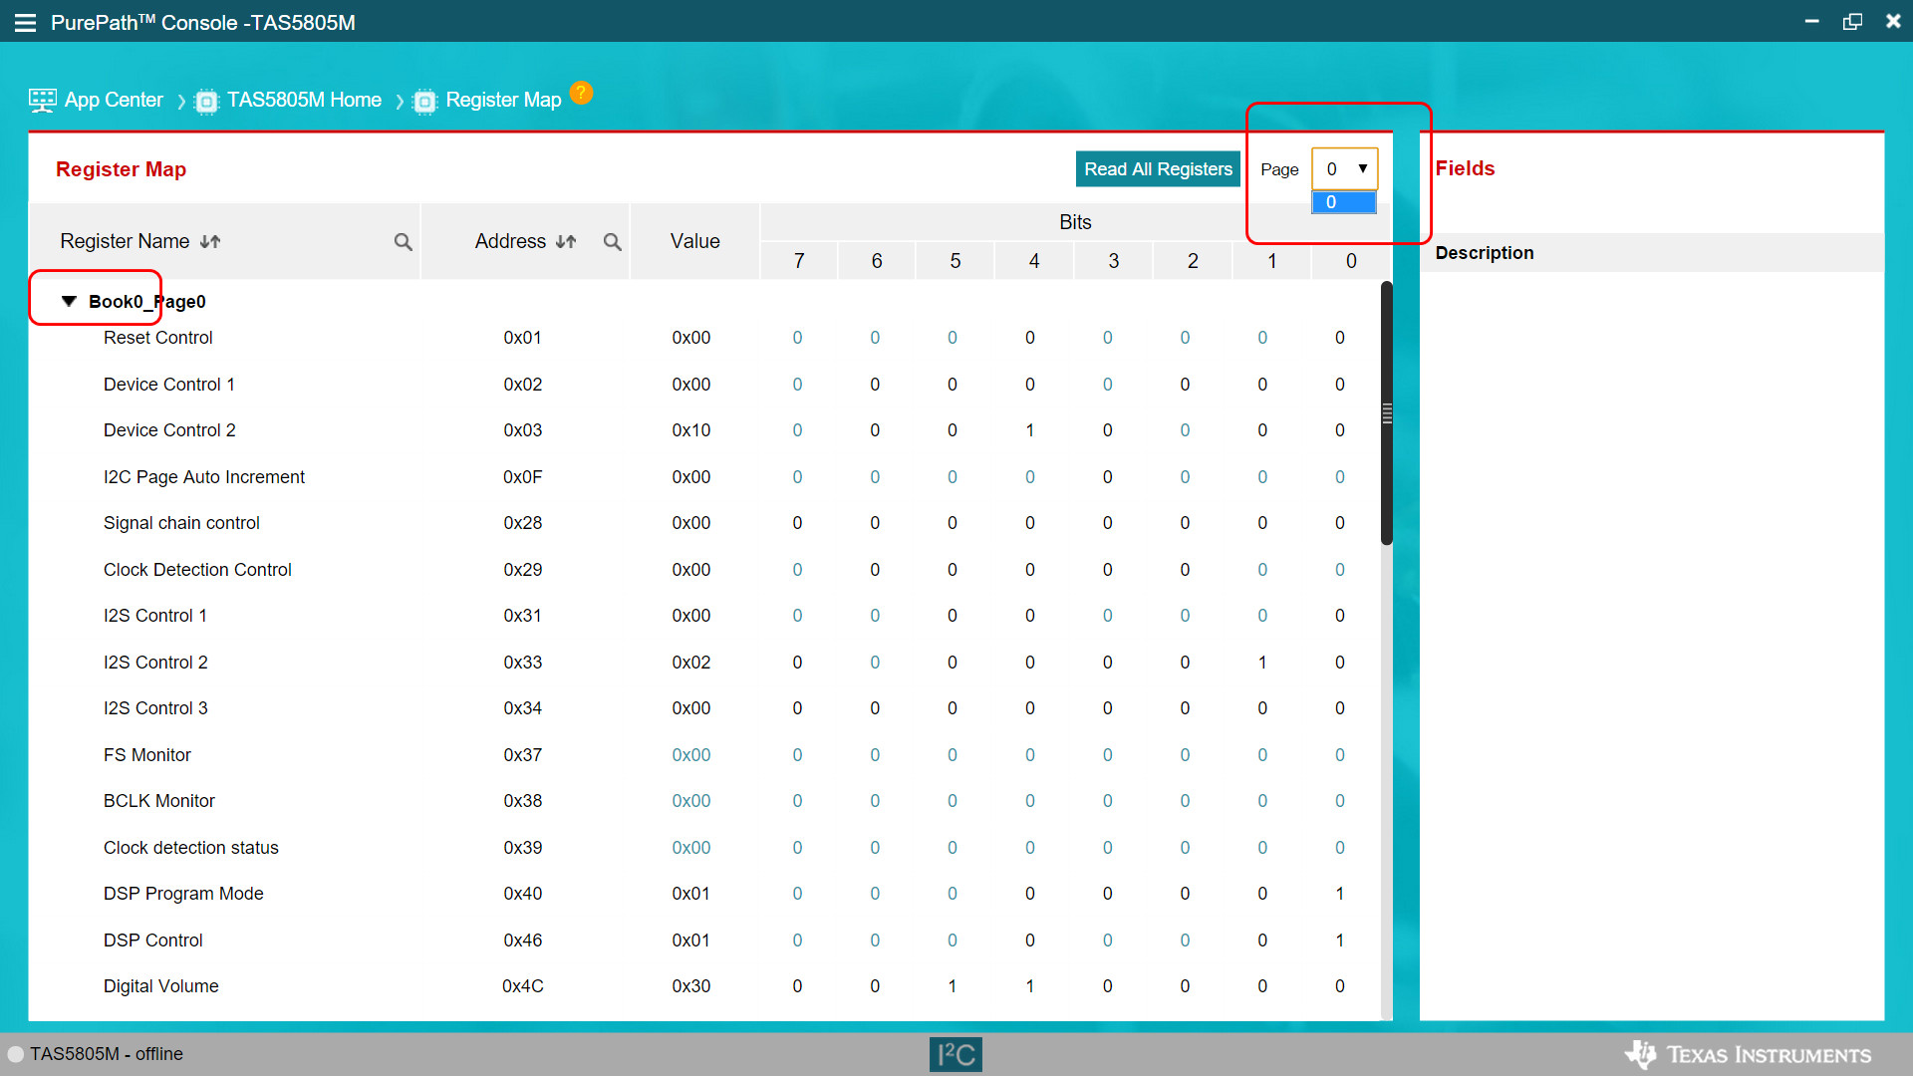1913x1076 pixels.
Task: Click the I2C status bar icon
Action: point(956,1054)
